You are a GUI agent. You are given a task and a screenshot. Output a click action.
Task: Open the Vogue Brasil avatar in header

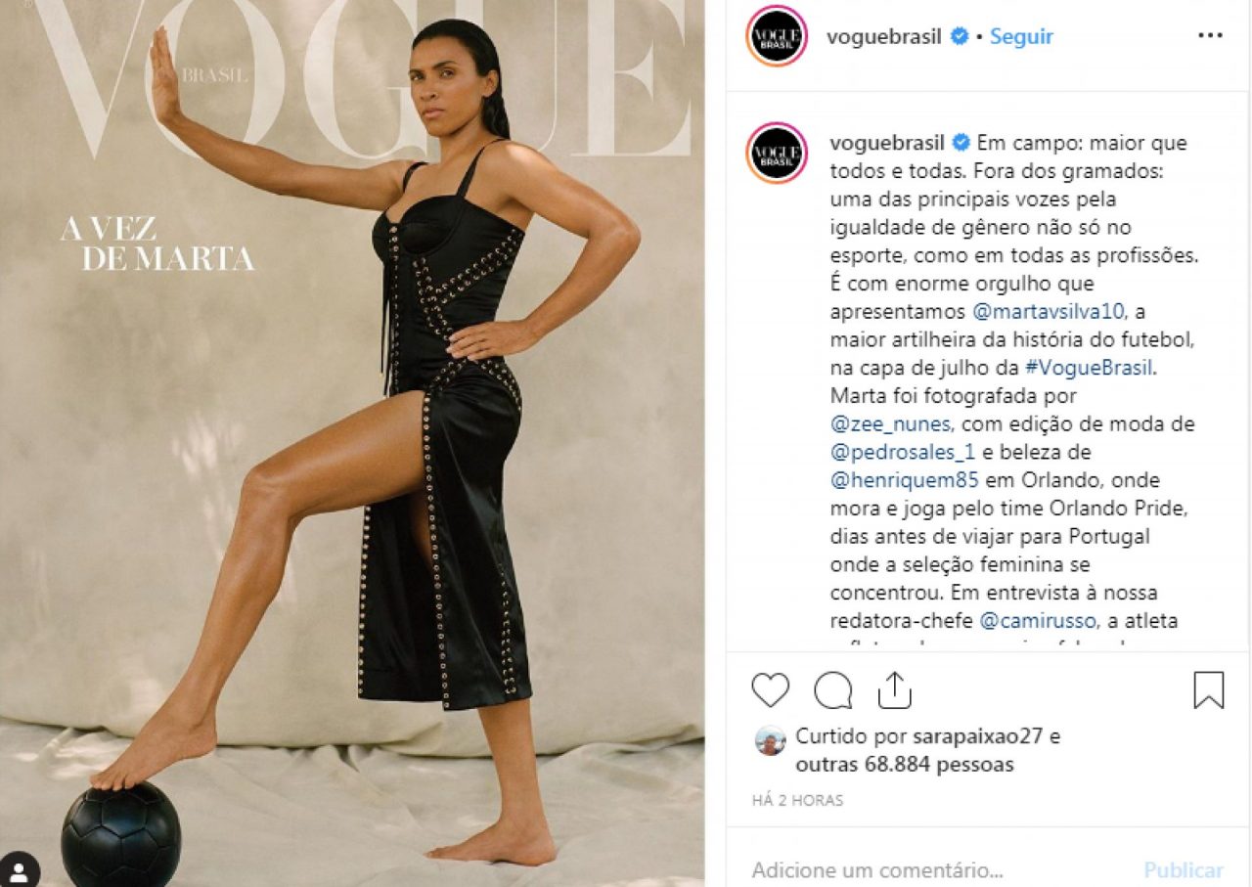777,36
